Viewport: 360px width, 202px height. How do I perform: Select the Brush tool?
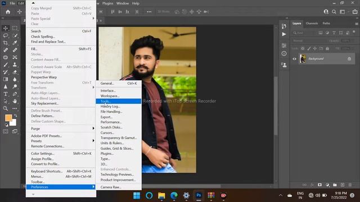[6, 65]
